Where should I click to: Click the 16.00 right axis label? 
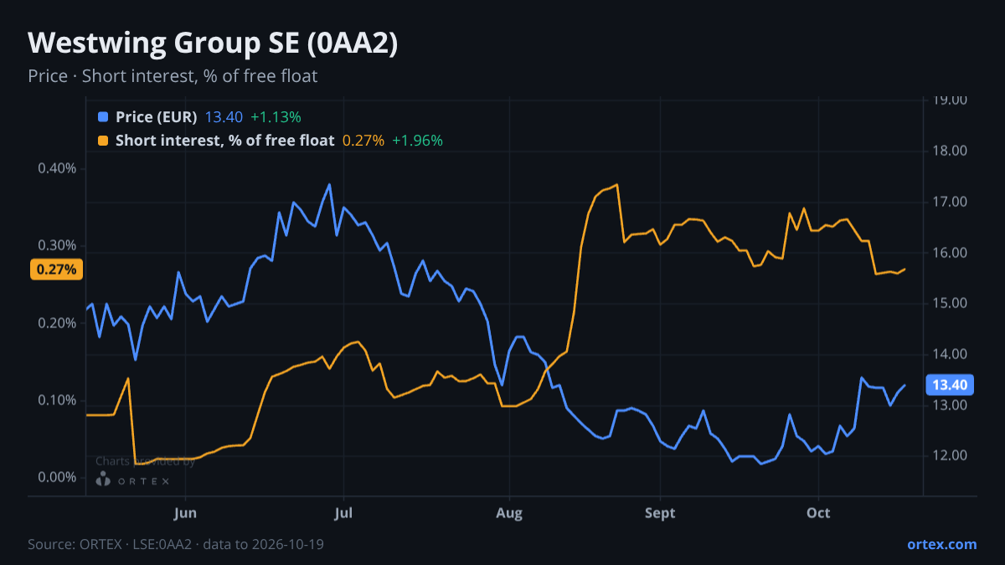[950, 253]
